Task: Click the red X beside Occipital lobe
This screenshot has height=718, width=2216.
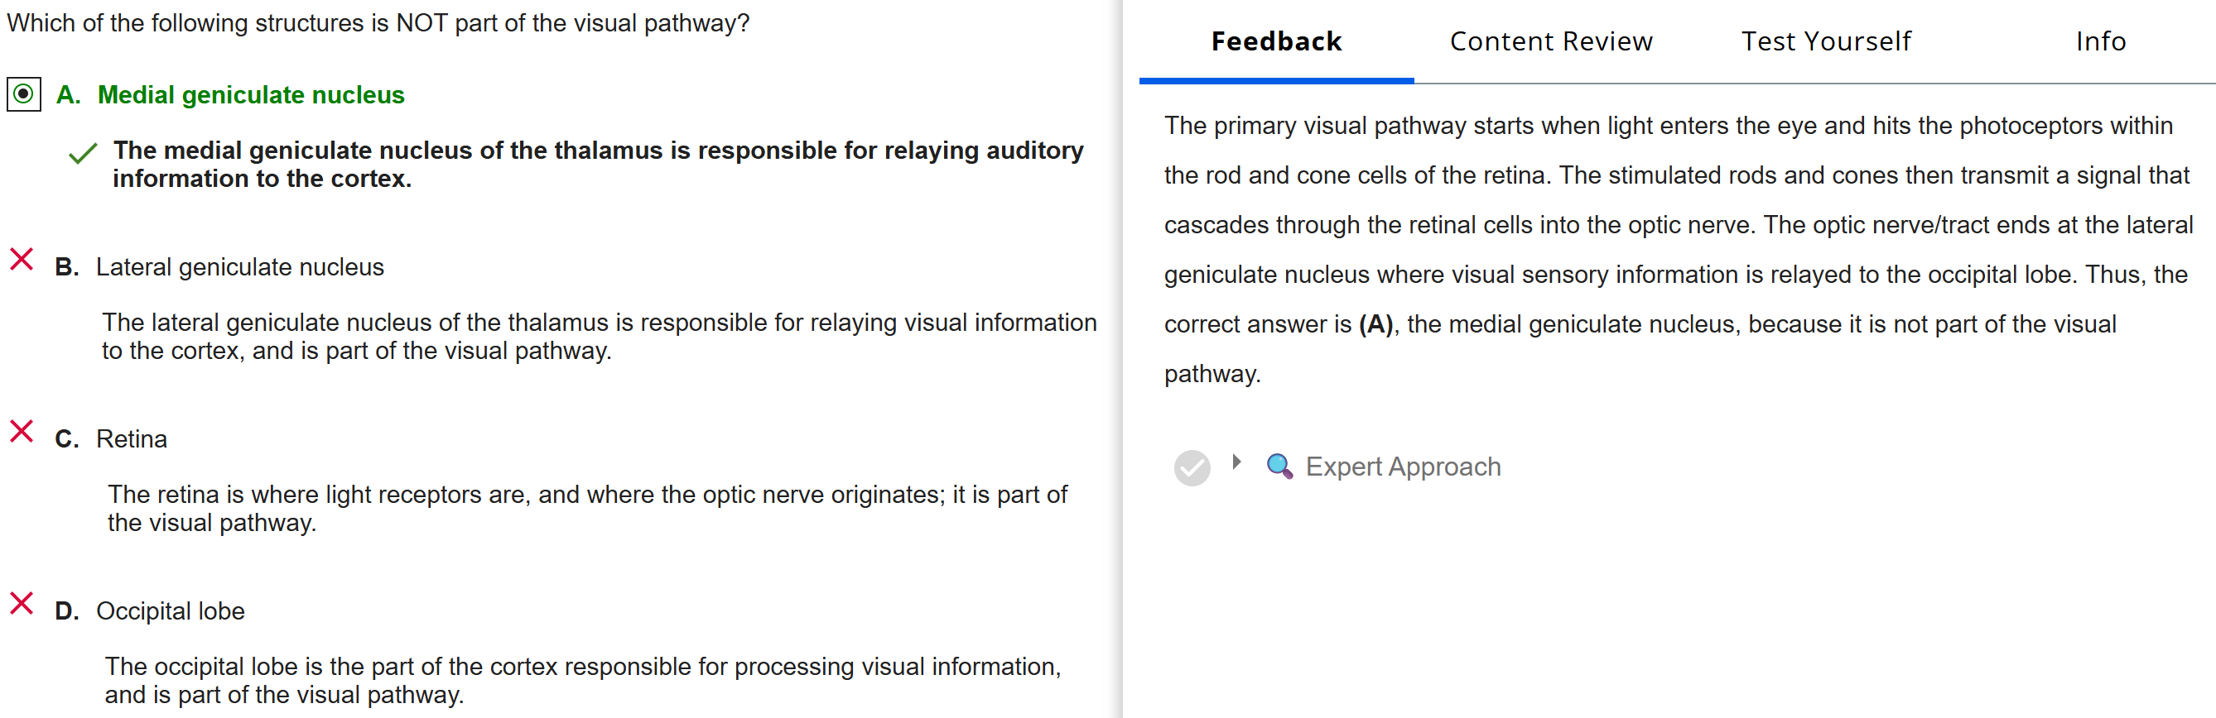Action: pos(22,603)
